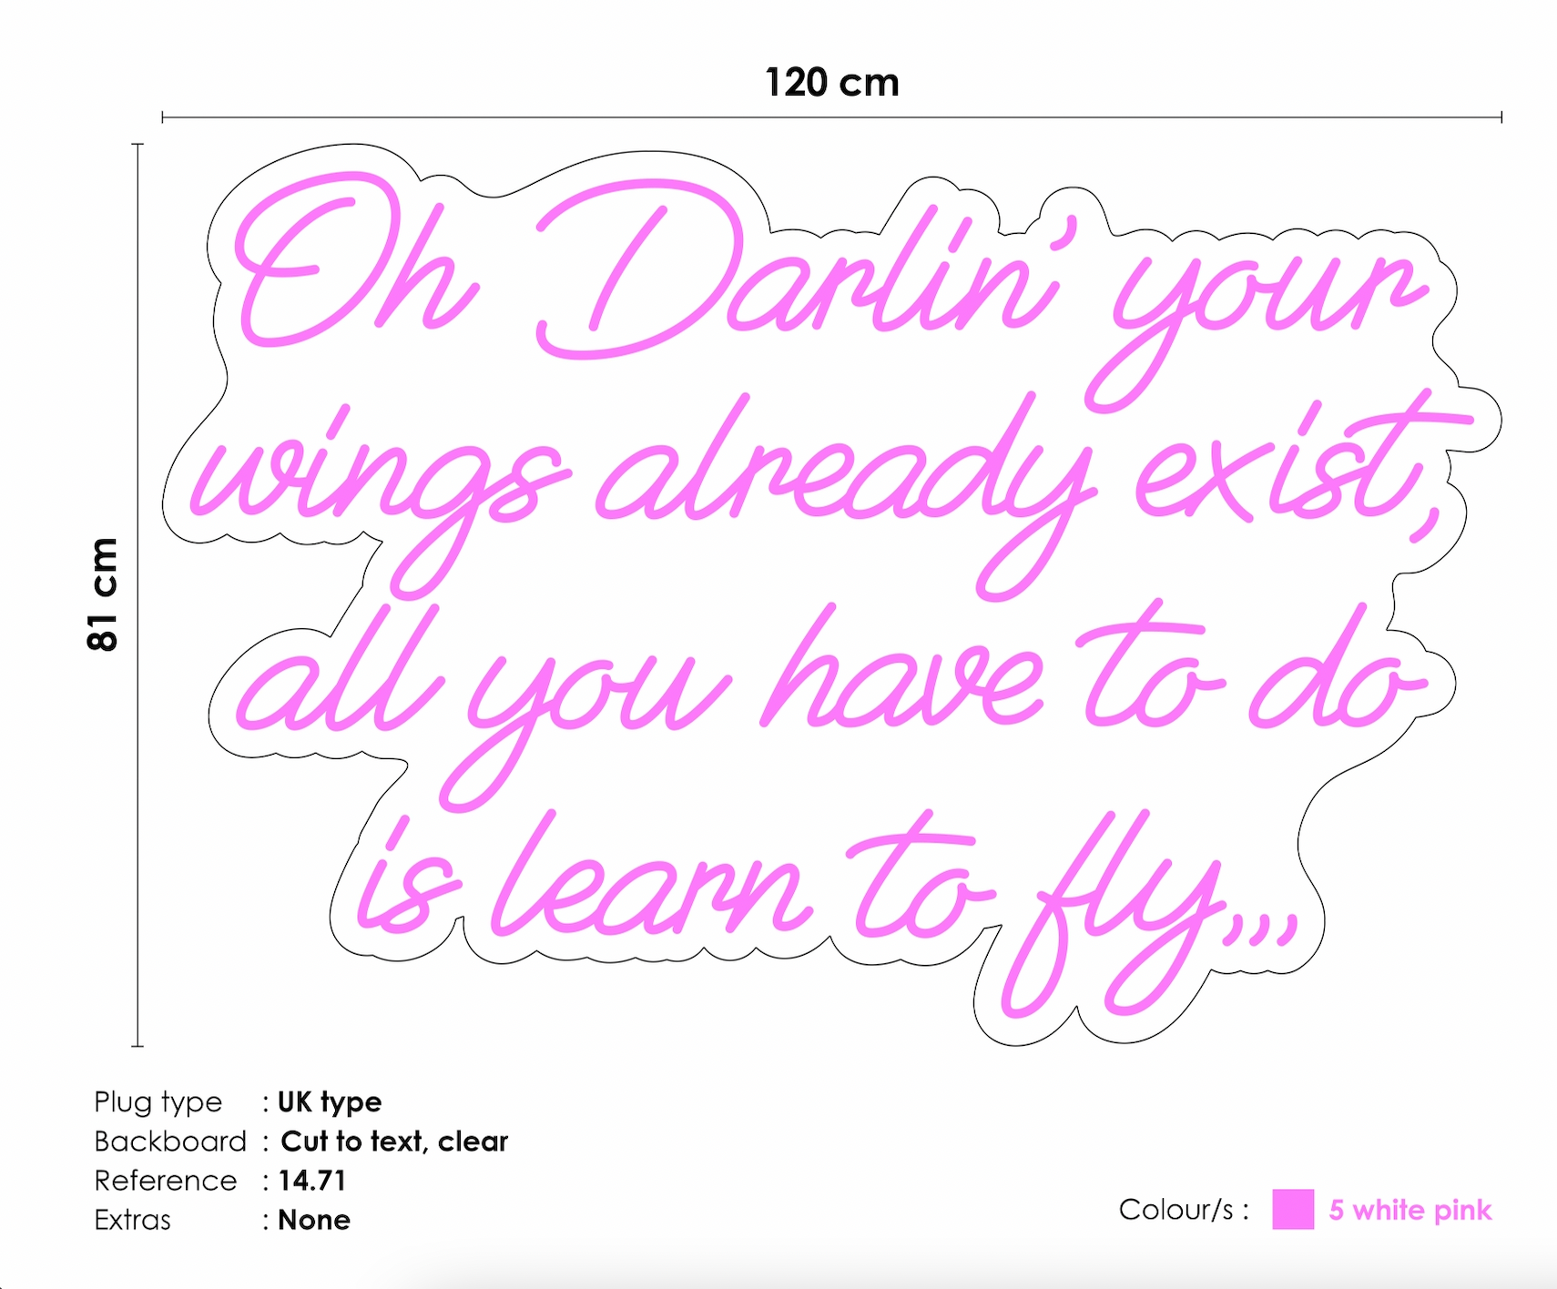Screen dimensions: 1557x1289
Task: Click the neon word 'exist,'
Action: 1304,467
